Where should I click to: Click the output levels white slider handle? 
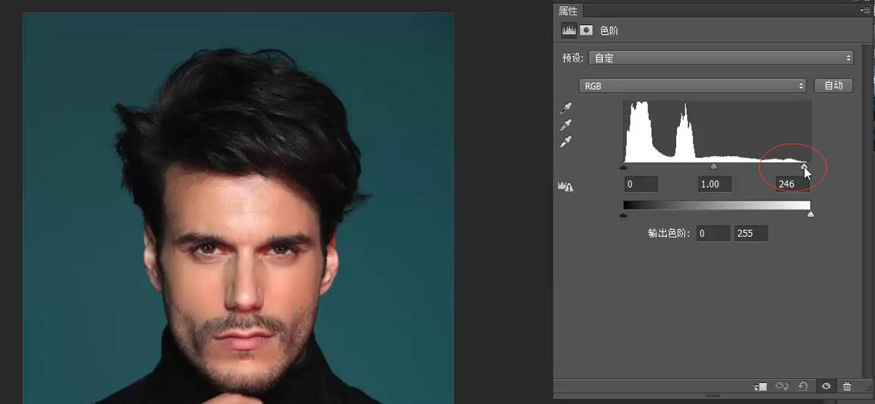pos(810,214)
